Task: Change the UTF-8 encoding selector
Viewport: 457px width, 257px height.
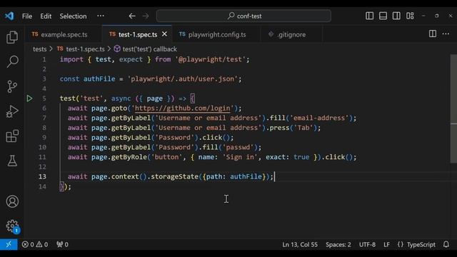Action: pyautogui.click(x=367, y=244)
